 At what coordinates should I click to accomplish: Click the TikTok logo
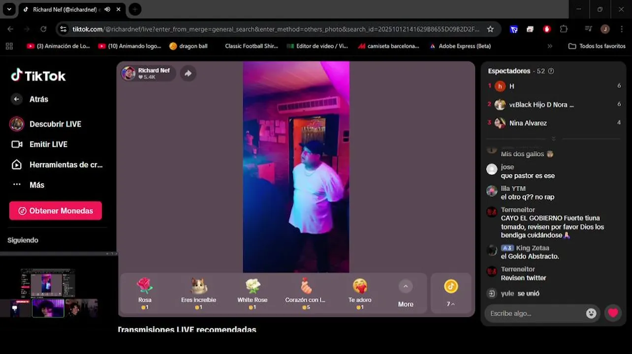point(38,76)
